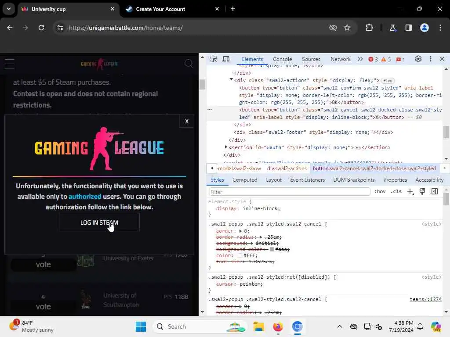450x337 pixels.
Task: Click the rendering emulation paintbrush icon
Action: pyautogui.click(x=422, y=191)
